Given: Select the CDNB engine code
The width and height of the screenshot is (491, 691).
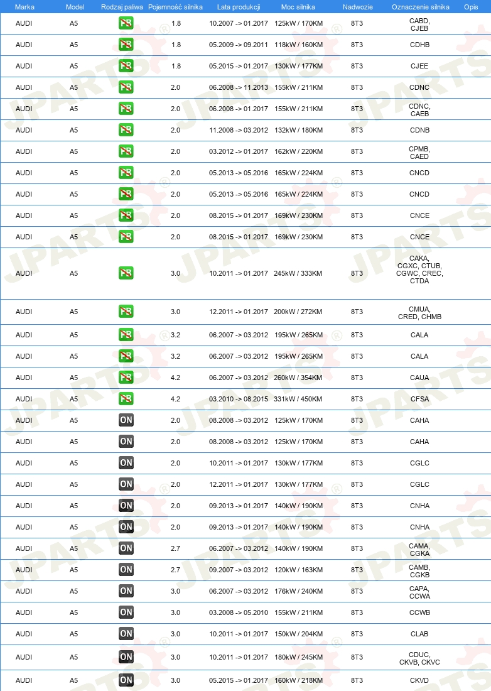Looking at the screenshot, I should (x=419, y=130).
